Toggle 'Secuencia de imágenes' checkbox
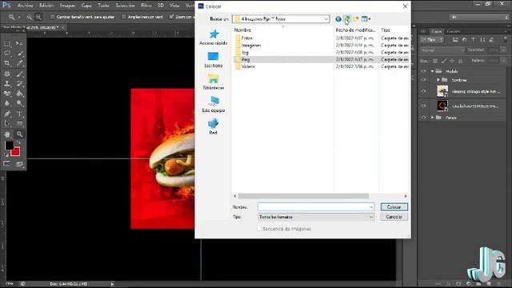The width and height of the screenshot is (512, 288). [259, 229]
